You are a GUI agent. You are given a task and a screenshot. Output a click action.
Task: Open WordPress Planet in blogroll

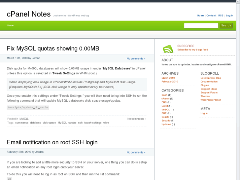(211, 100)
